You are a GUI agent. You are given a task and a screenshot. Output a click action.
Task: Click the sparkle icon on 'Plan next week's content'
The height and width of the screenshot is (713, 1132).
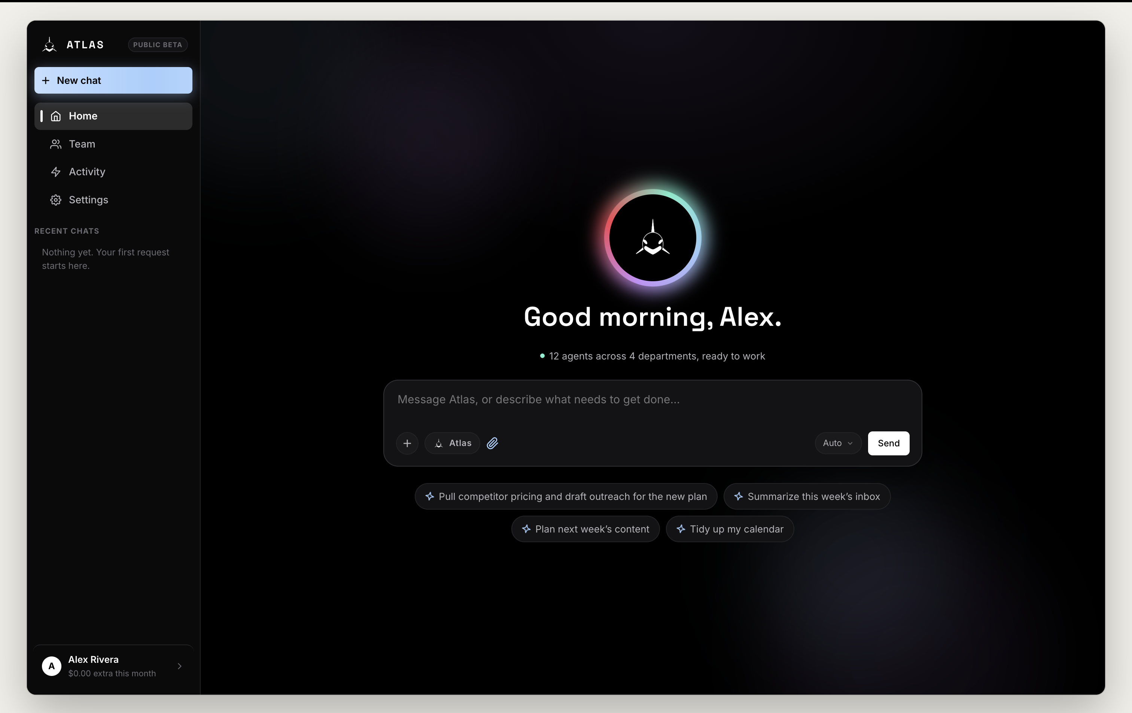click(x=526, y=529)
